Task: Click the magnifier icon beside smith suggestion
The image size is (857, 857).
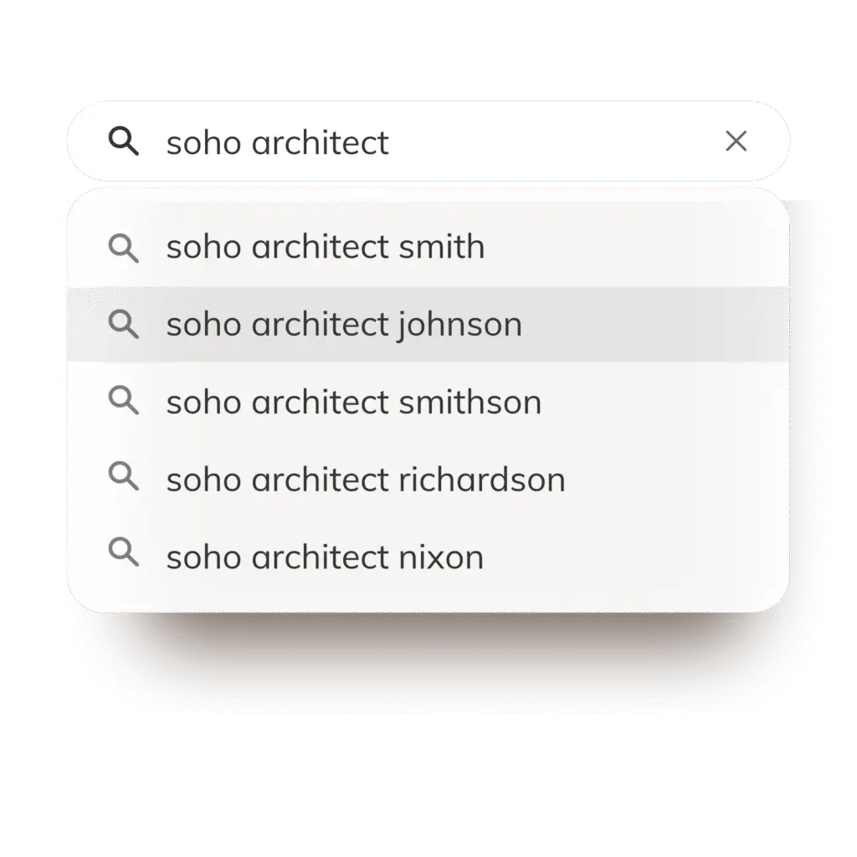Action: 124,248
